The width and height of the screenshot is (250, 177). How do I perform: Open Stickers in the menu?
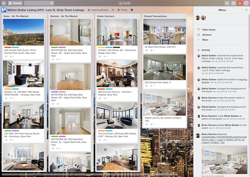(x=207, y=35)
